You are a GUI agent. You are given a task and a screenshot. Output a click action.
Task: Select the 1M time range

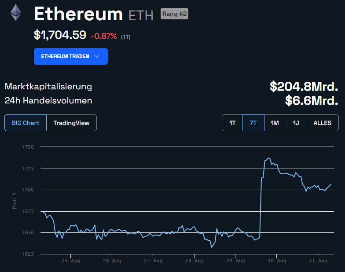point(275,123)
